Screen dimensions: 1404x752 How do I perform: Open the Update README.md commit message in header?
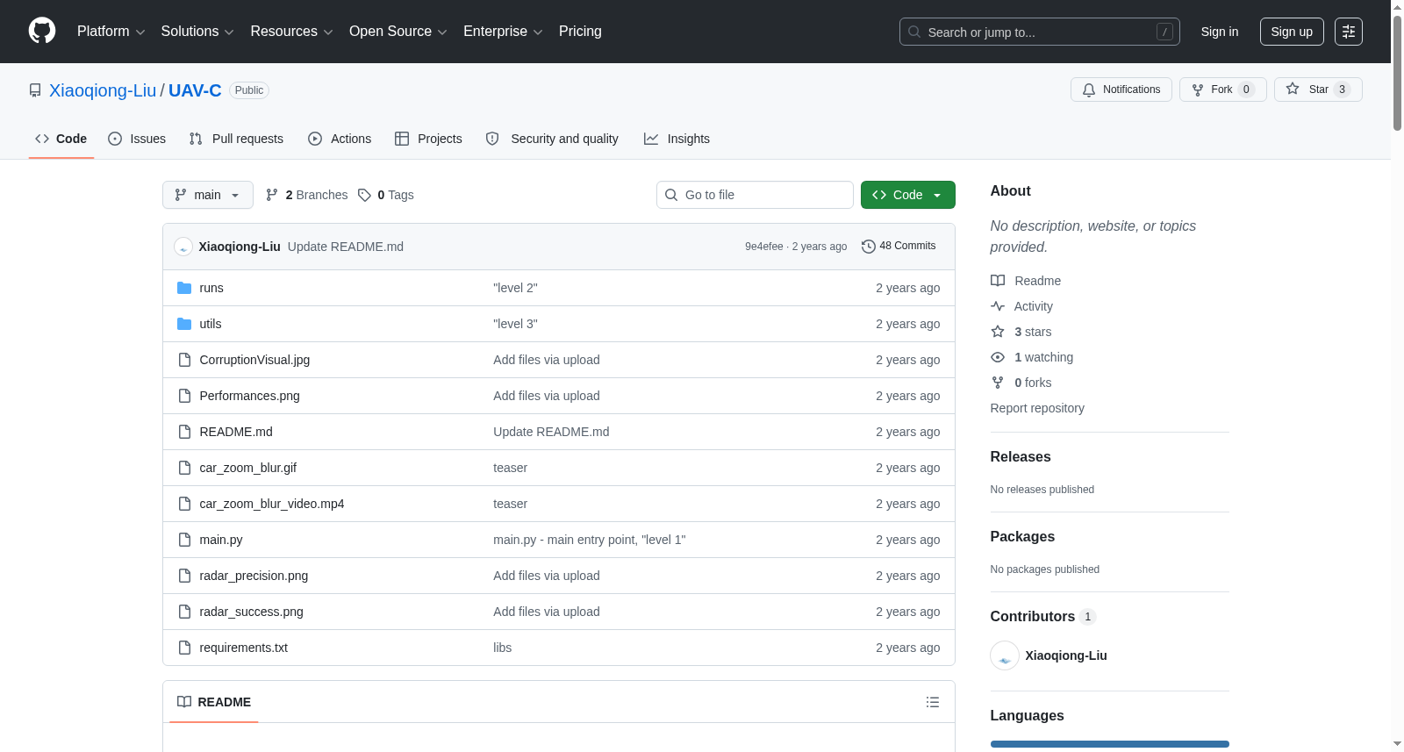[346, 247]
